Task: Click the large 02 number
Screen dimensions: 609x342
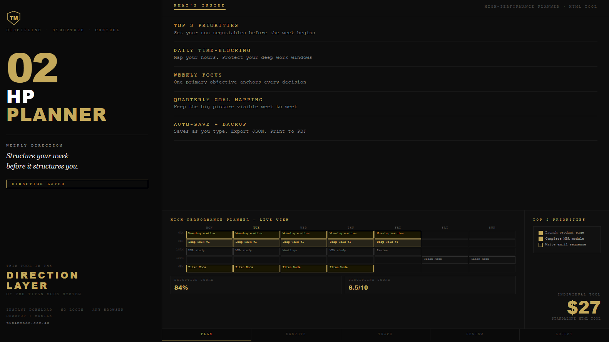Action: (32, 68)
